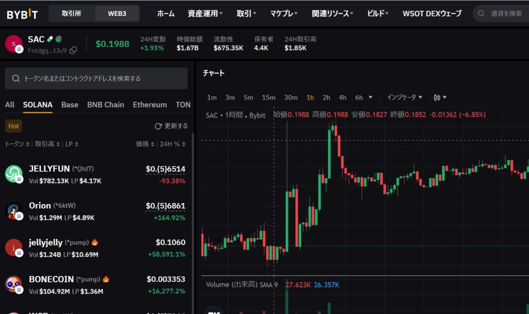
Task: Click the SAC price $0.1988
Action: [x=112, y=44]
